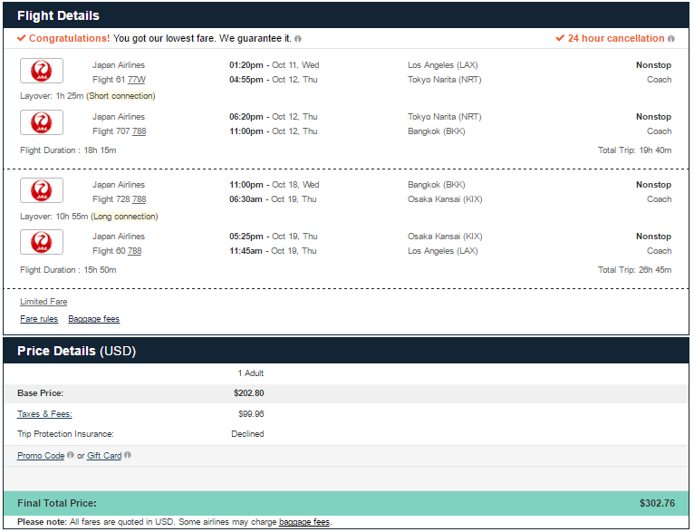694x532 pixels.
Task: Click the Japan Airlines logo for Flight 60
Action: pyautogui.click(x=42, y=242)
